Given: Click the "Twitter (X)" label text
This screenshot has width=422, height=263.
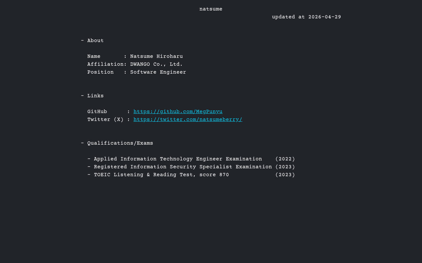Looking at the screenshot, I should 105,120.
